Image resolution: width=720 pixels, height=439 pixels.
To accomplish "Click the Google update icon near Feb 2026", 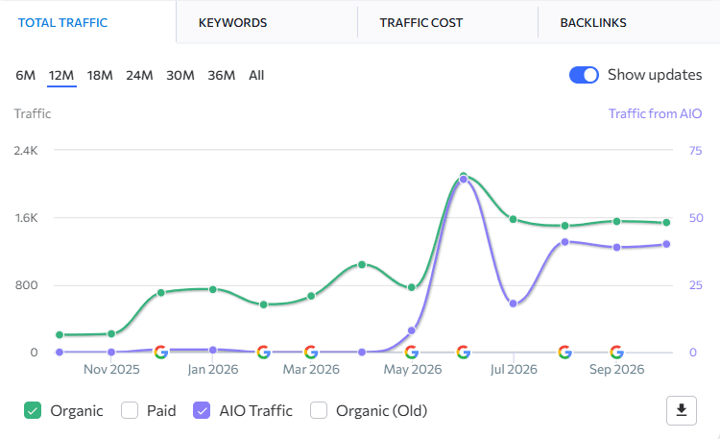I will 263,353.
